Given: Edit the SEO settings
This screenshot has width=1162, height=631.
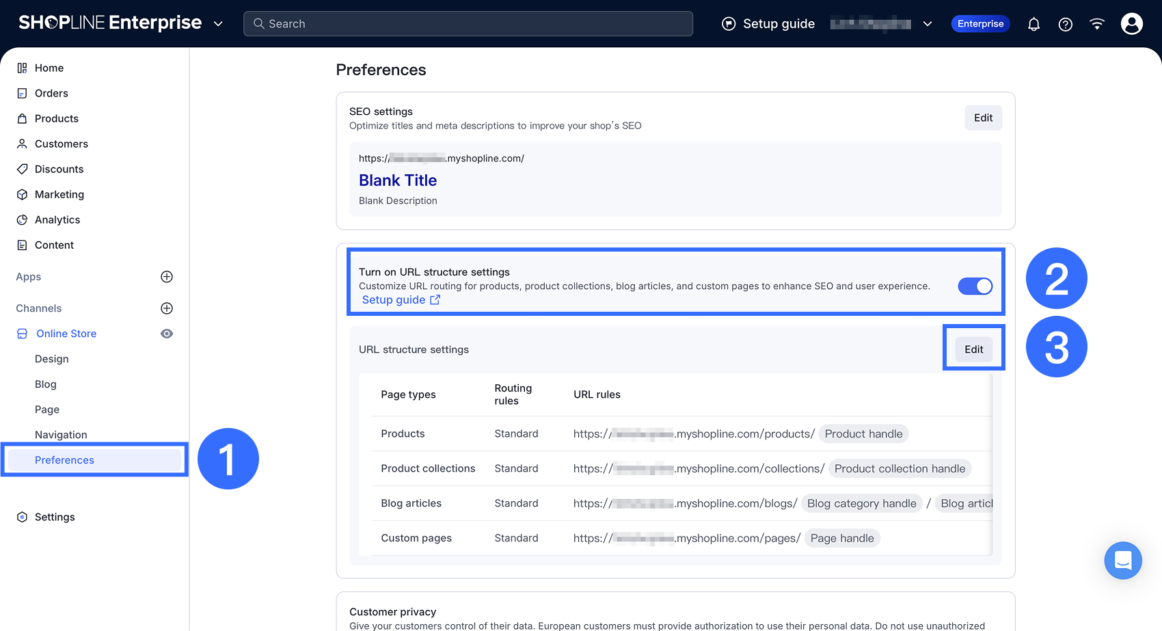Looking at the screenshot, I should (x=983, y=118).
